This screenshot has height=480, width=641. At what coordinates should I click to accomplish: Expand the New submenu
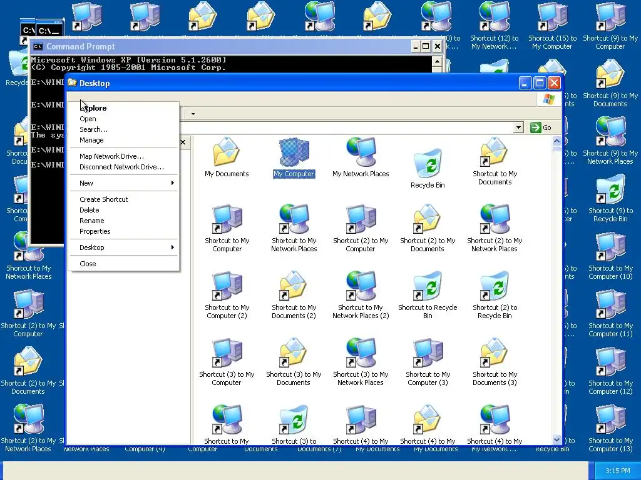(123, 183)
